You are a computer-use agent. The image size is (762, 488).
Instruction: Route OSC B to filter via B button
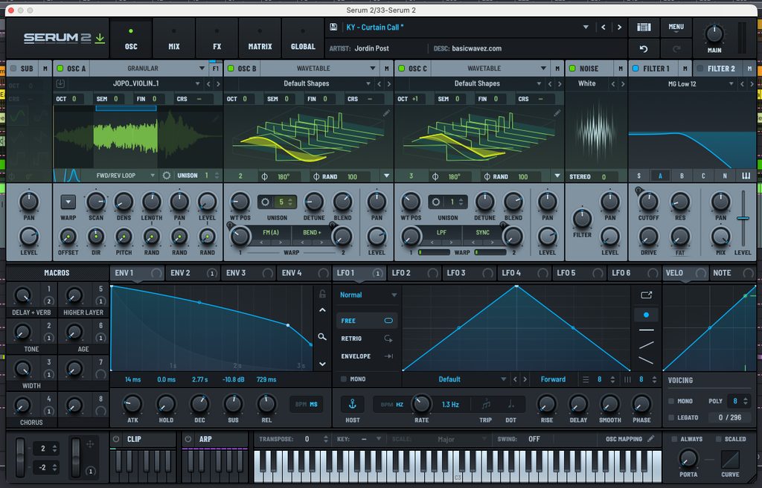click(682, 176)
